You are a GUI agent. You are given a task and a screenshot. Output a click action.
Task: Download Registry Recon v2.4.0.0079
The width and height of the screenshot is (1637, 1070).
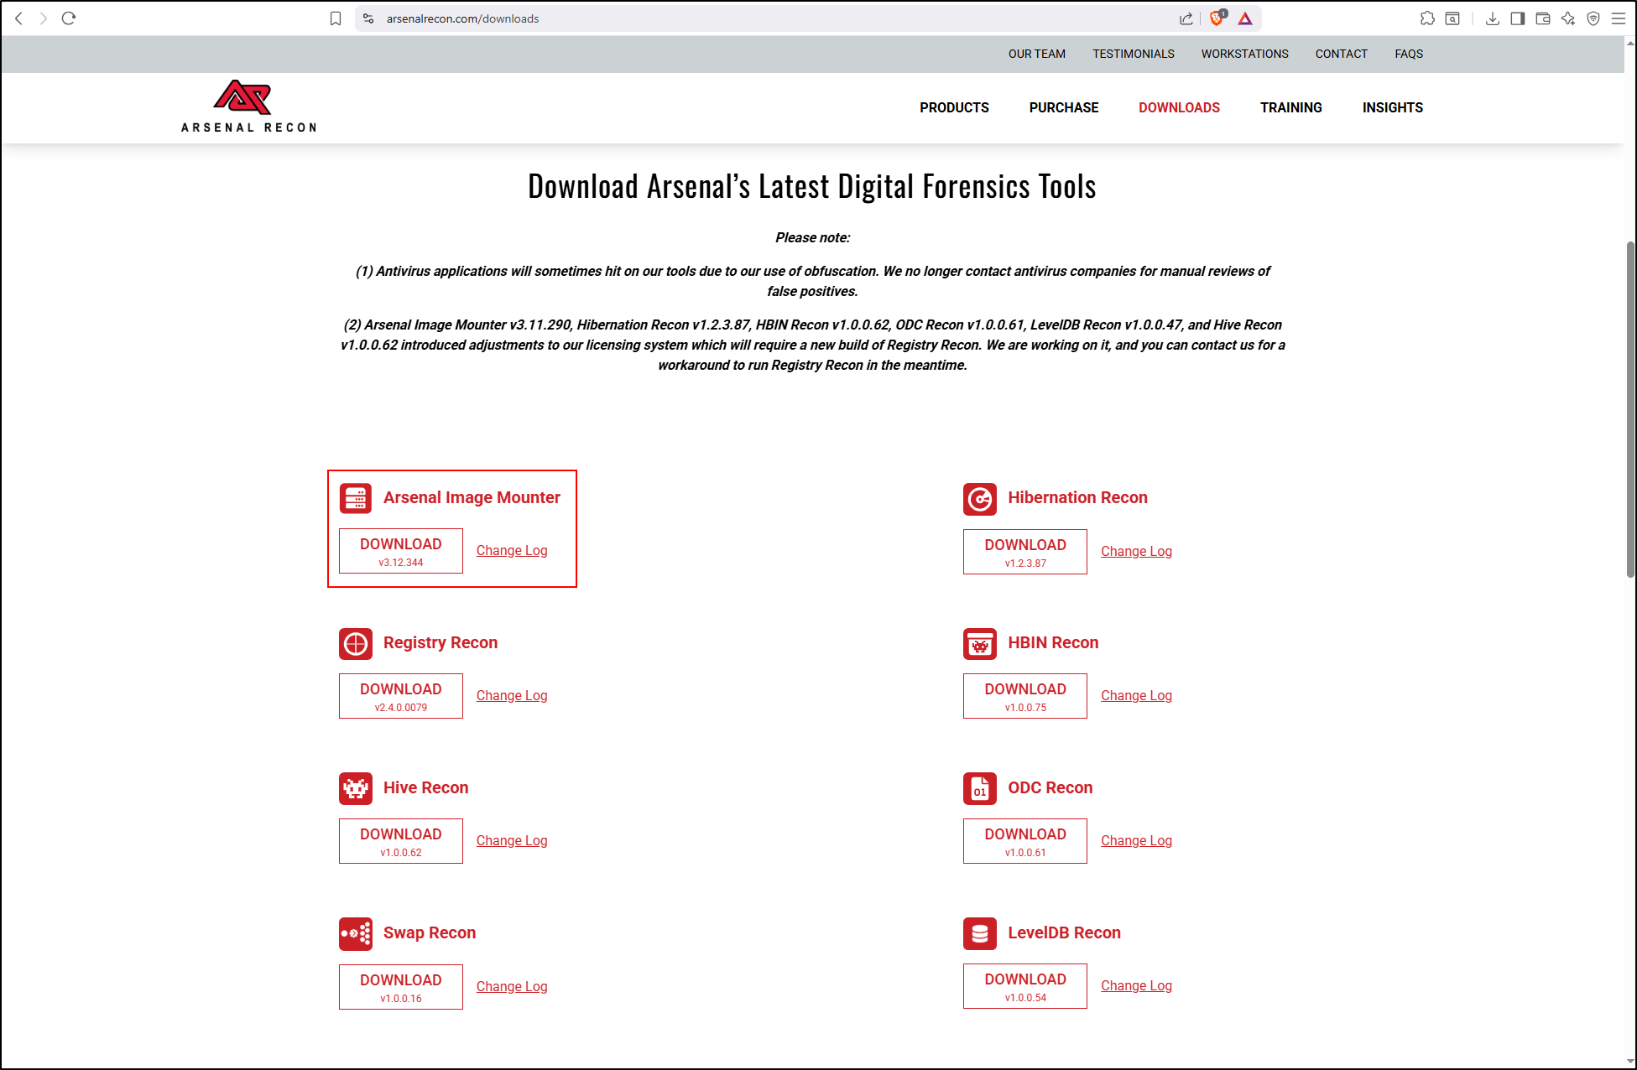click(x=401, y=696)
